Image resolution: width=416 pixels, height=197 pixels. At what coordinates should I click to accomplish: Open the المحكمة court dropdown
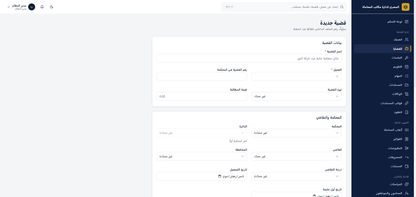(x=296, y=133)
